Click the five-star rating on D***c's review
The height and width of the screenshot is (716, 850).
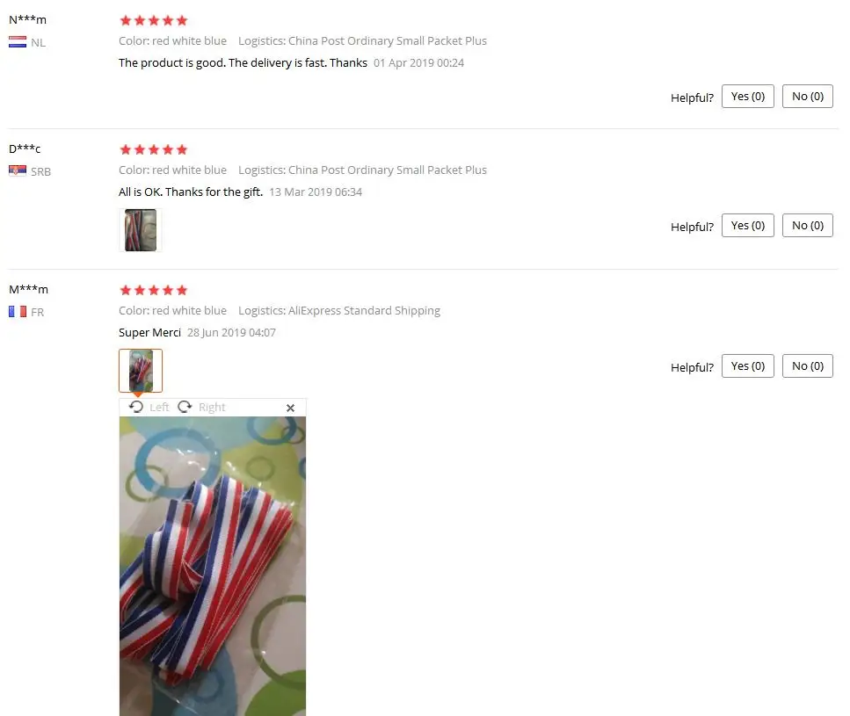[154, 149]
